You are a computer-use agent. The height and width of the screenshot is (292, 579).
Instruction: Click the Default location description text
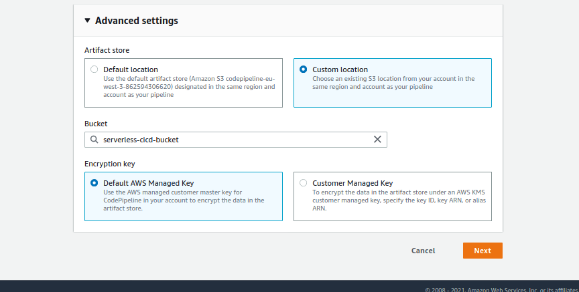click(x=189, y=86)
